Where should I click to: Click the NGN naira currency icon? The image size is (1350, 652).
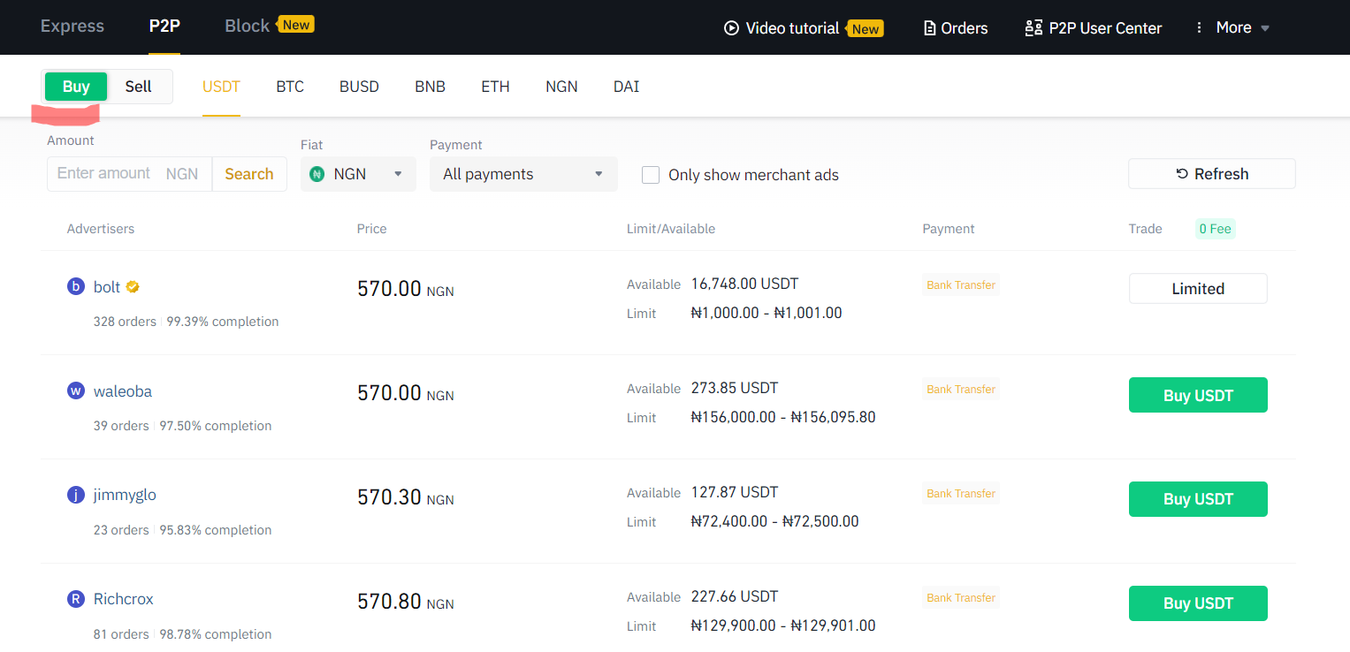coord(317,174)
